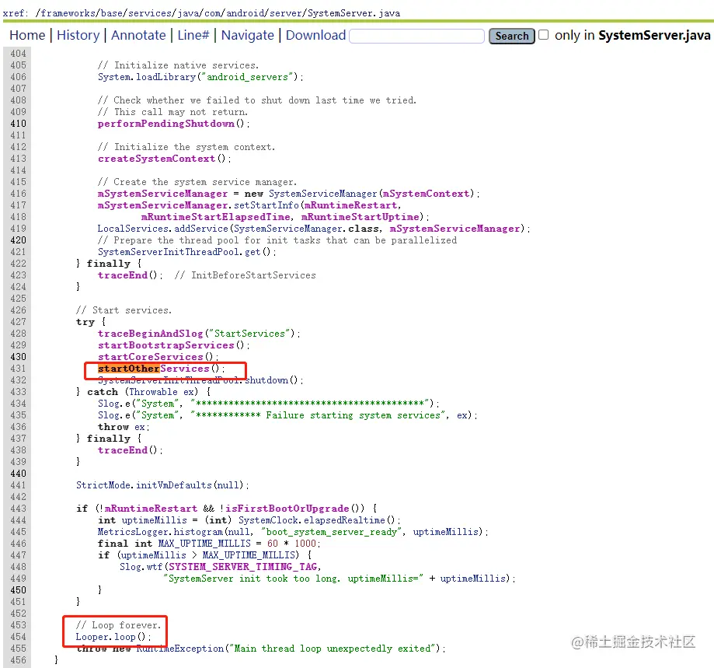
Task: Follow setStartInfo method link
Action: point(266,205)
